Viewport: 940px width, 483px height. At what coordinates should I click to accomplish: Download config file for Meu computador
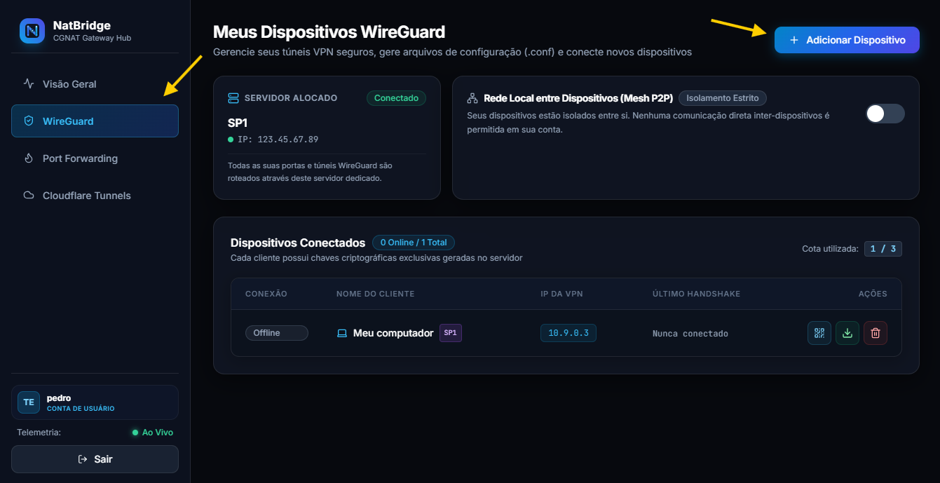point(847,333)
